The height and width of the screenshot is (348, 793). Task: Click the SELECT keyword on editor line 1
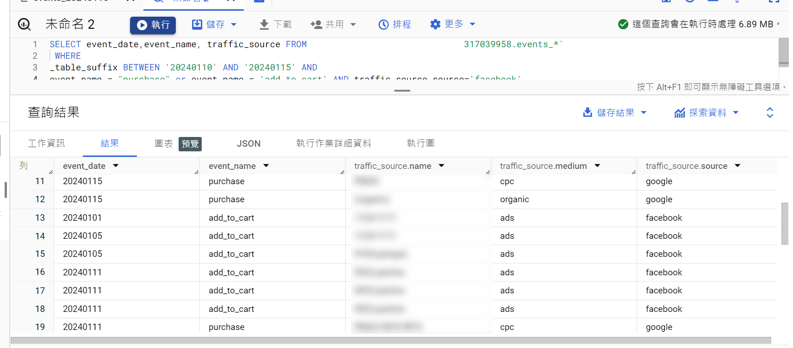65,44
